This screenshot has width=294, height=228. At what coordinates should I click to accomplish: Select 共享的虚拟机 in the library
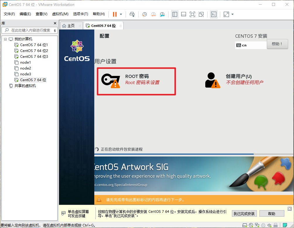coord(25,86)
